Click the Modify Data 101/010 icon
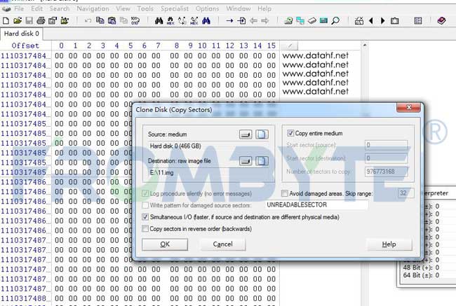This screenshot has height=306, width=456. 135,20
